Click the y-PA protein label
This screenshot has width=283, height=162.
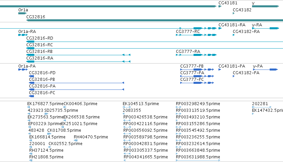pos(258,66)
